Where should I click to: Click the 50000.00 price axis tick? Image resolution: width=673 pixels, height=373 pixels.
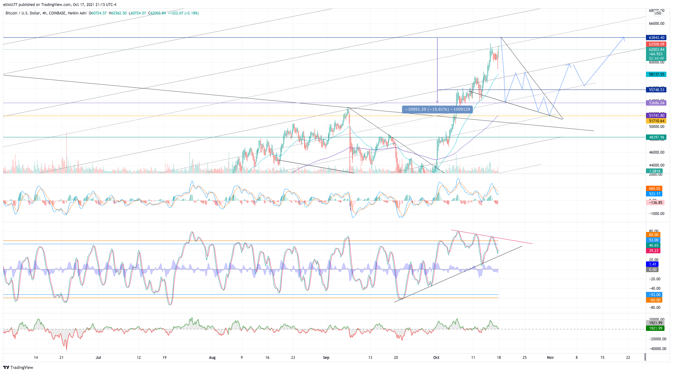click(x=657, y=127)
